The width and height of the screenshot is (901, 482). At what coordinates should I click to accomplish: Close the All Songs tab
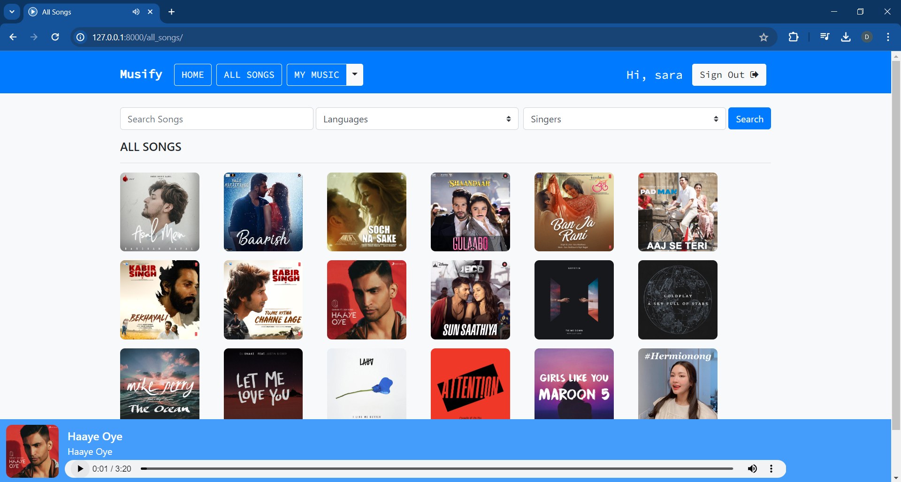(150, 12)
